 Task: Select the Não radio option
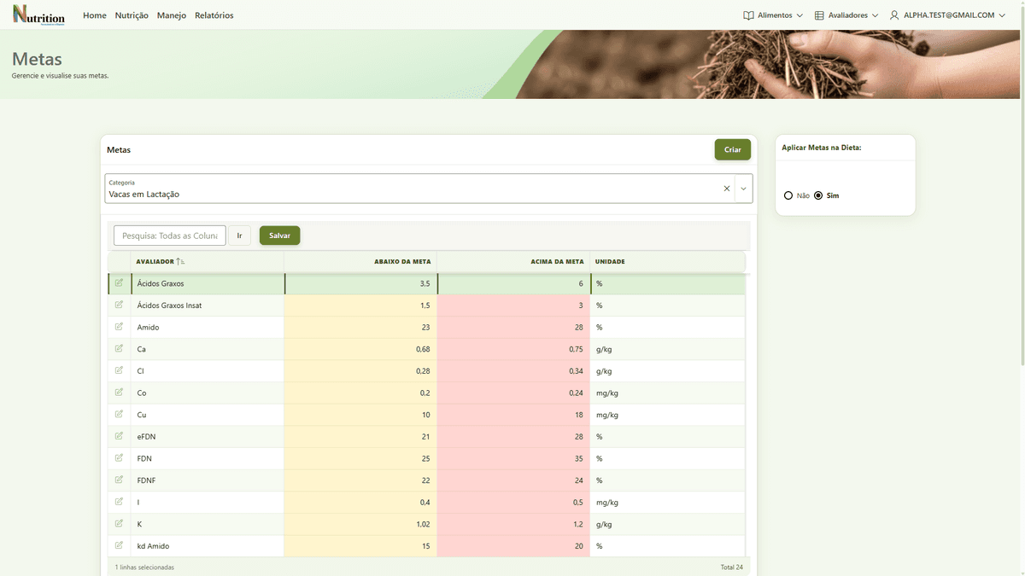[788, 195]
